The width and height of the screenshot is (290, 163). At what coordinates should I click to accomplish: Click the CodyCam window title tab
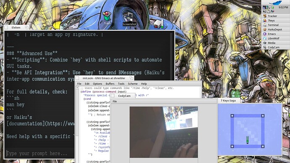click(x=124, y=96)
